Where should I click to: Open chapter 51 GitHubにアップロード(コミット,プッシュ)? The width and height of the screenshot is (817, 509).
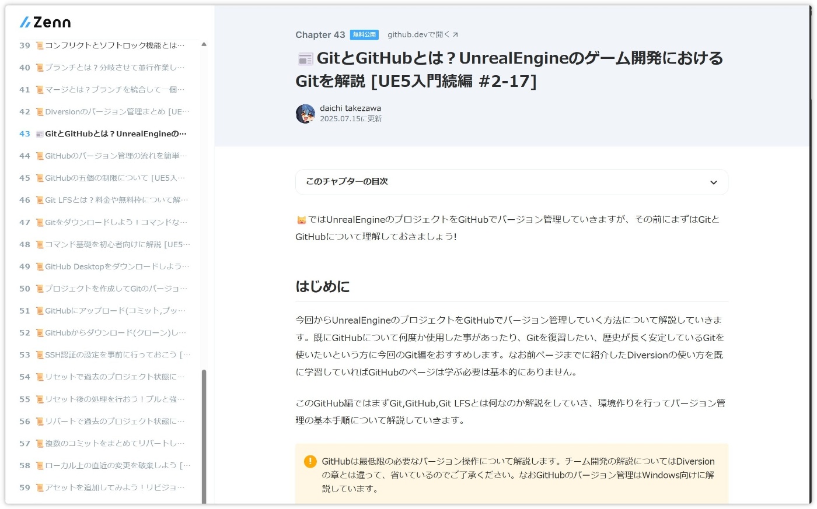click(x=105, y=311)
